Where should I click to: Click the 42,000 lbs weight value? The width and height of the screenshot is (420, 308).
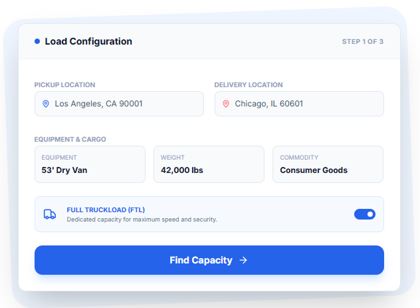tap(182, 170)
